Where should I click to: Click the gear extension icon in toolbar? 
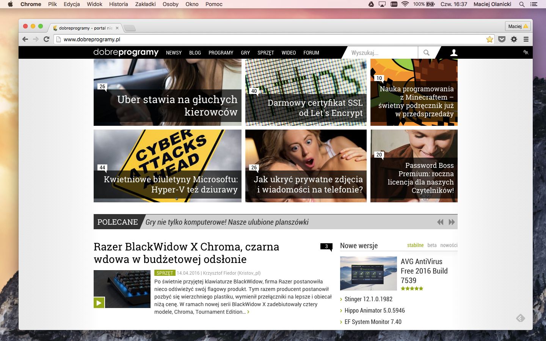[x=514, y=39]
